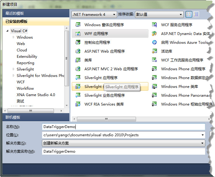Viewport: 215px width, 177px height.
Task: Click the 活动库 template icon
Action: 154,51
